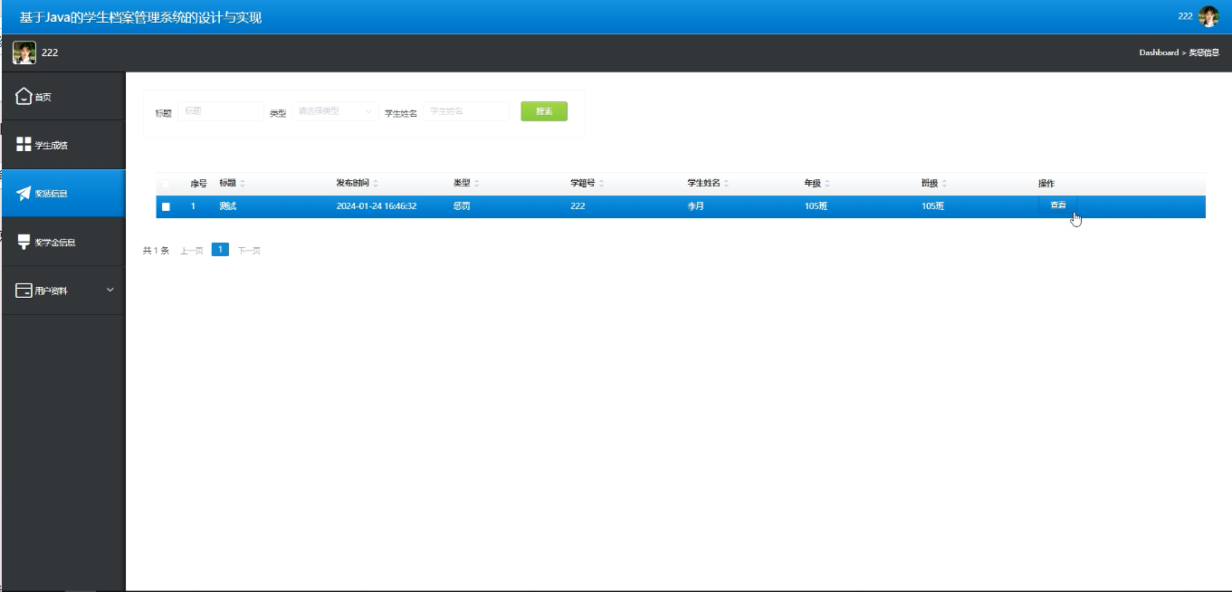Image resolution: width=1232 pixels, height=592 pixels.
Task: Click the 105班 cell under 班级
Action: point(932,206)
